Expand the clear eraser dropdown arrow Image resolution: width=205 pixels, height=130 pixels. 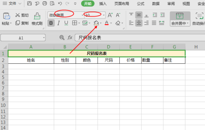point(122,23)
